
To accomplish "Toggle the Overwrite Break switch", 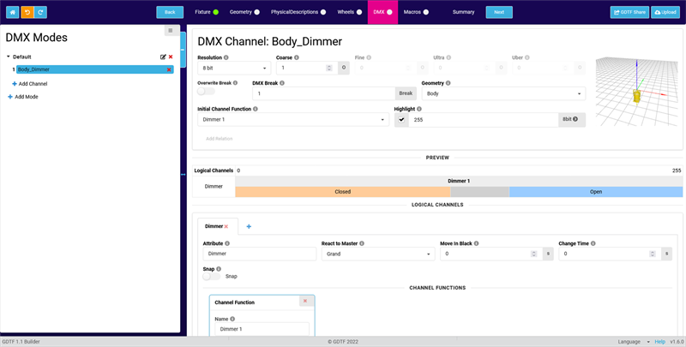I will point(207,92).
